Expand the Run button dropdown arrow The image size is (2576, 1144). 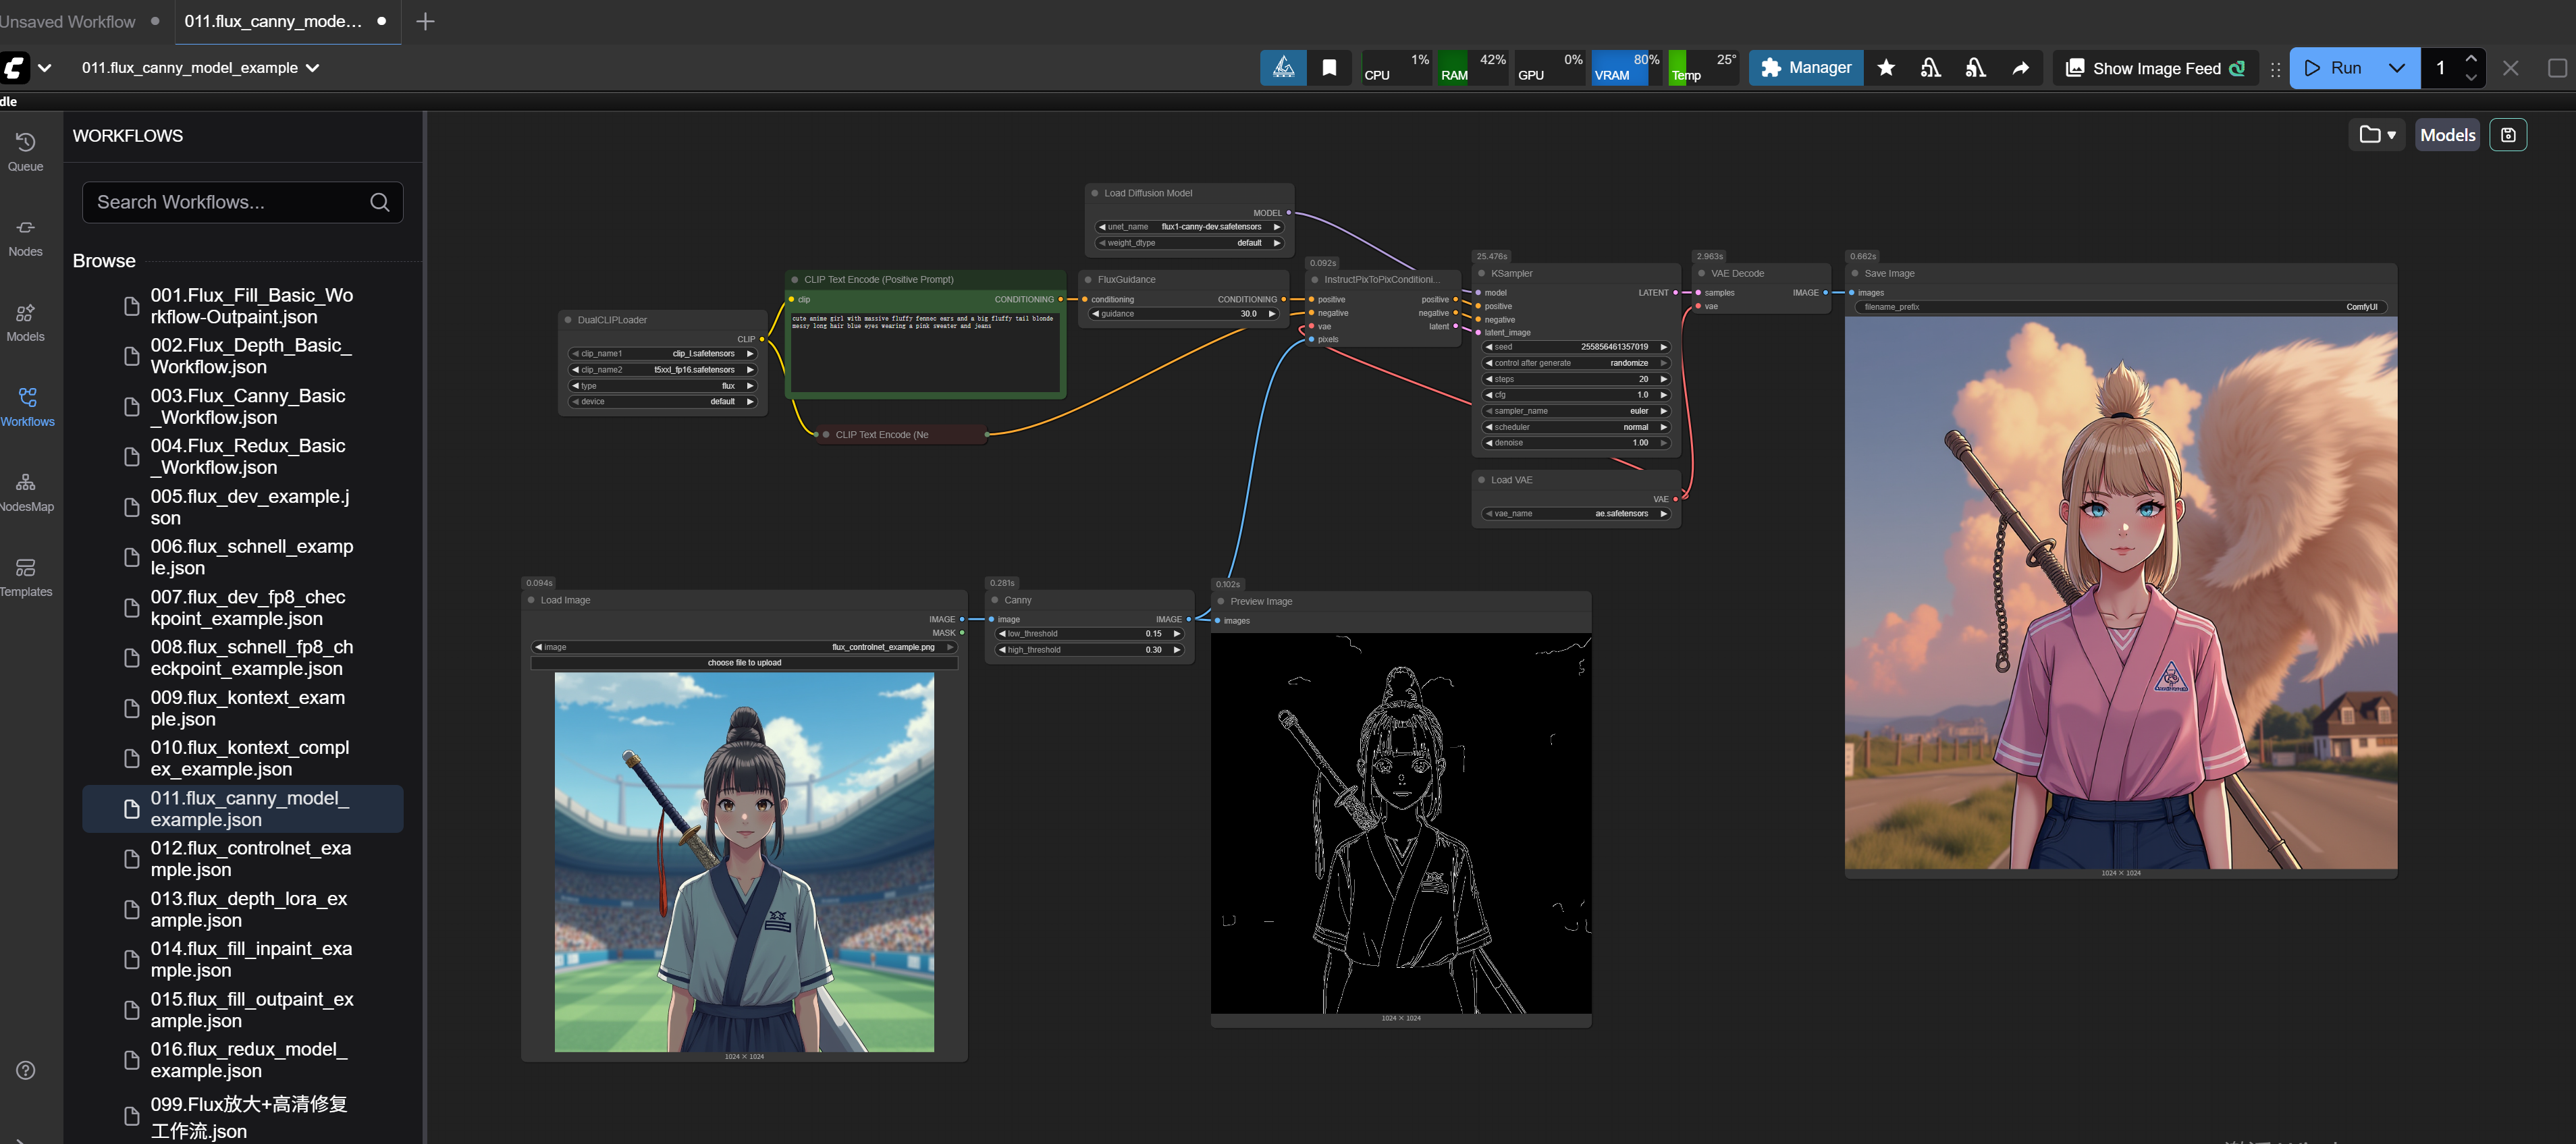[x=2396, y=68]
